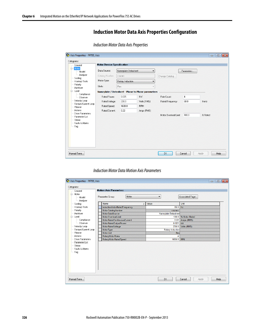
Task: Select the InductionMotorRatedFrequency row
Action: tap(159, 207)
